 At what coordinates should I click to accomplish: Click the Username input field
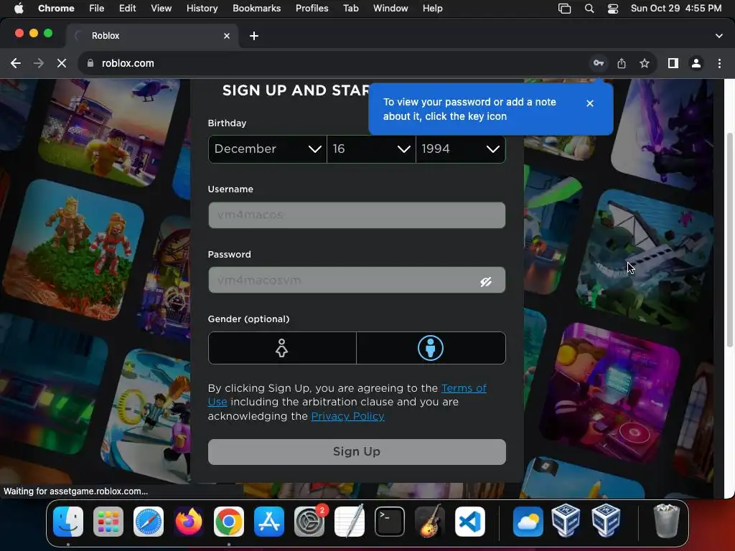[x=357, y=215]
